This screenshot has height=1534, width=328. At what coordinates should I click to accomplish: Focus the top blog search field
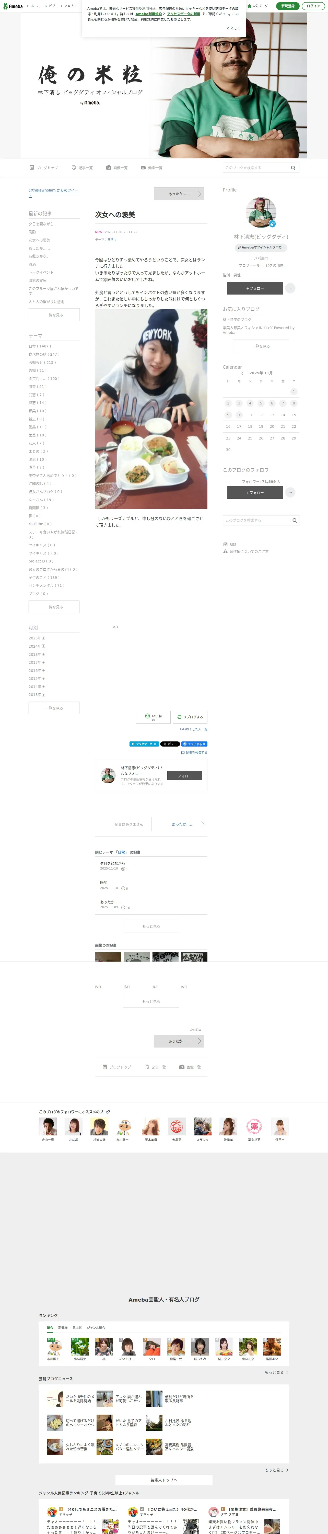(x=256, y=168)
